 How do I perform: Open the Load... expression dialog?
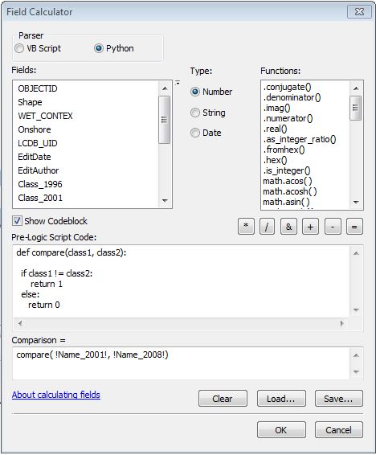[x=281, y=399]
